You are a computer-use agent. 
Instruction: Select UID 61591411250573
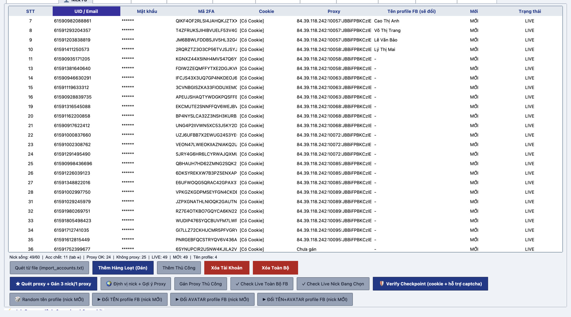pyautogui.click(x=71, y=49)
